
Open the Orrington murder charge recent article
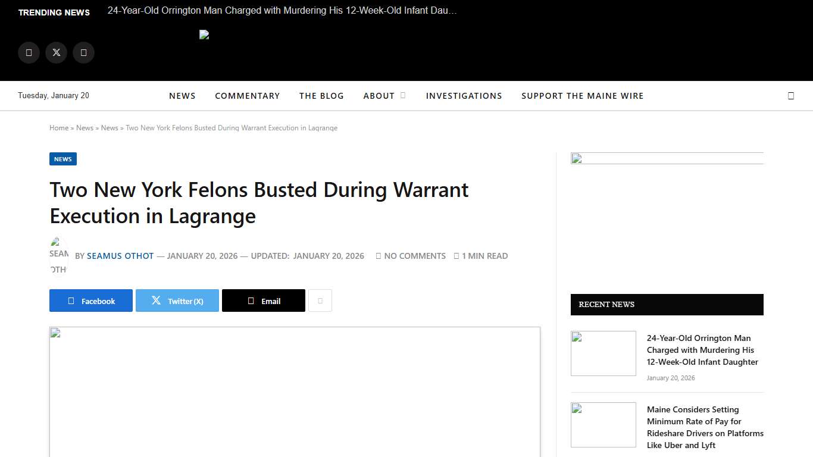[702, 350]
